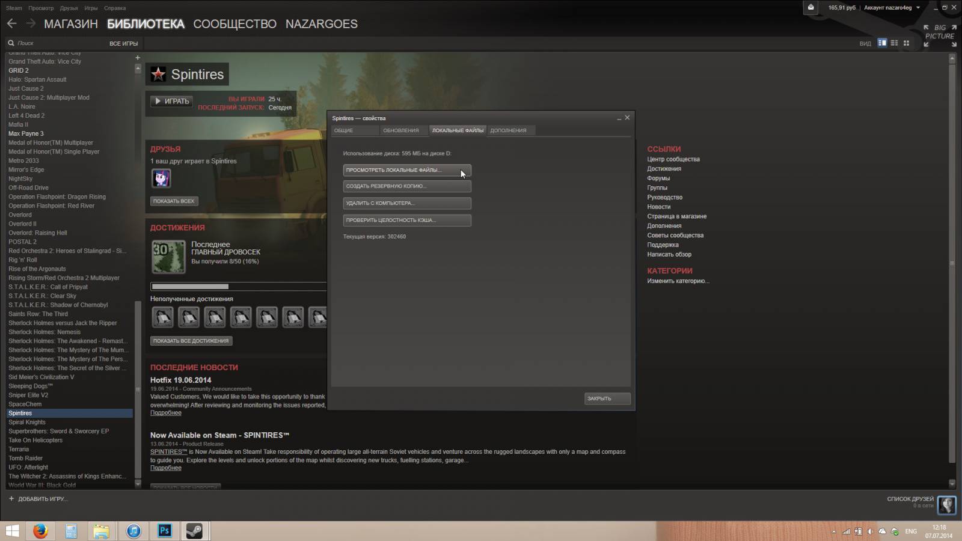Click the Steam taskbar icon
This screenshot has height=541, width=962.
(x=194, y=531)
